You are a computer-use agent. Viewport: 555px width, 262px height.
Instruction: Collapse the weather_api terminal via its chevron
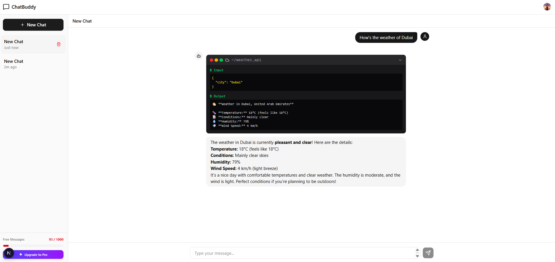pyautogui.click(x=400, y=60)
